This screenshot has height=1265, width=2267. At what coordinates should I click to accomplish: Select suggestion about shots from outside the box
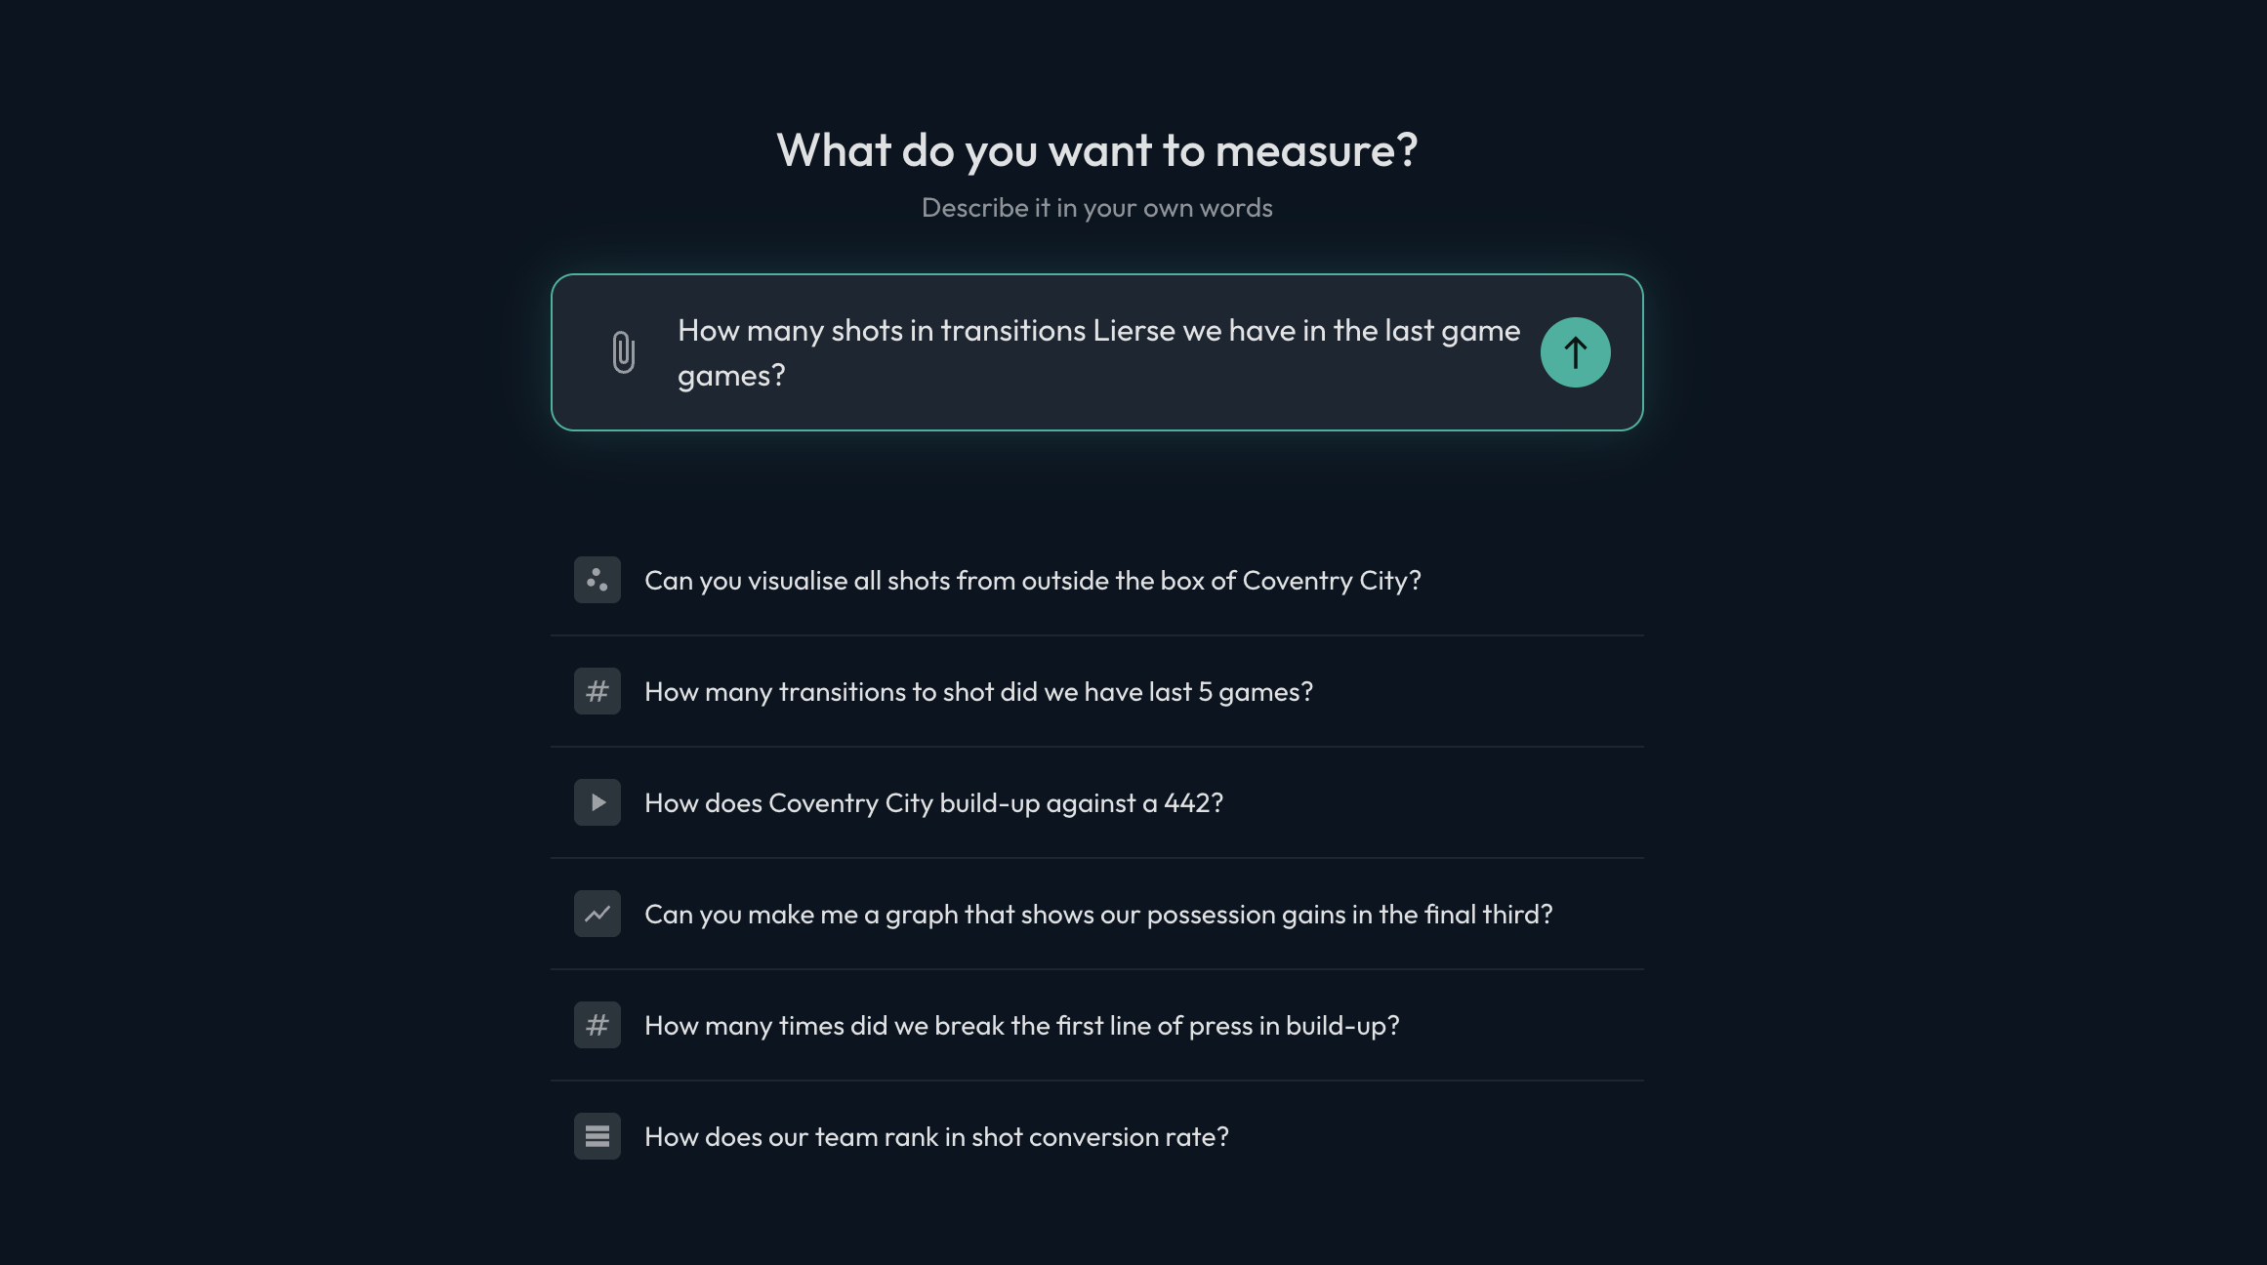click(x=1097, y=580)
